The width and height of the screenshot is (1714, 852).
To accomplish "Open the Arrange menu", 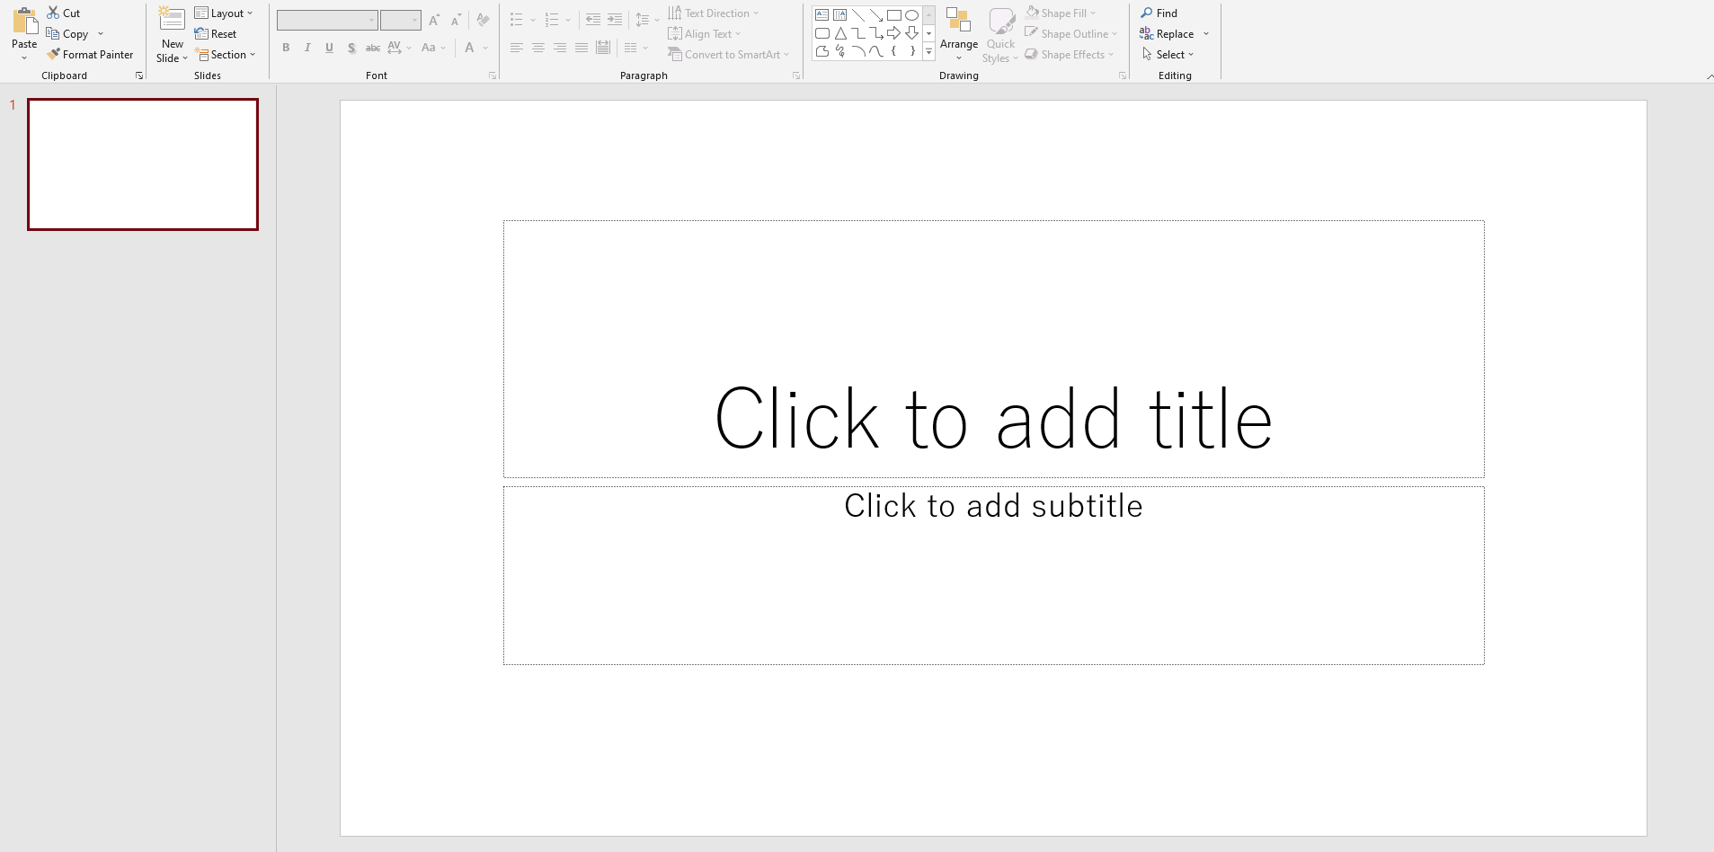I will [959, 35].
